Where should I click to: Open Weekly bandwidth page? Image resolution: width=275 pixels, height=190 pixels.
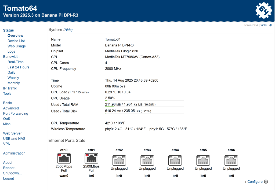pos(13,78)
